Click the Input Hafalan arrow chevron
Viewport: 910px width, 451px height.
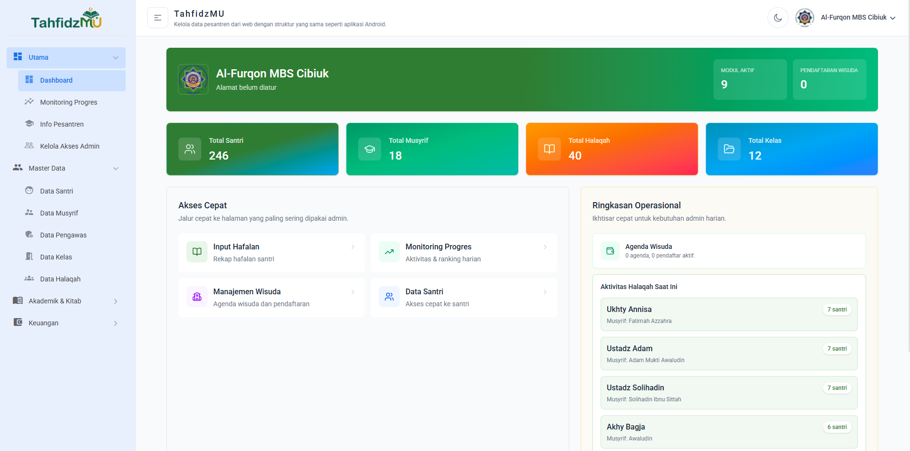pyautogui.click(x=353, y=247)
